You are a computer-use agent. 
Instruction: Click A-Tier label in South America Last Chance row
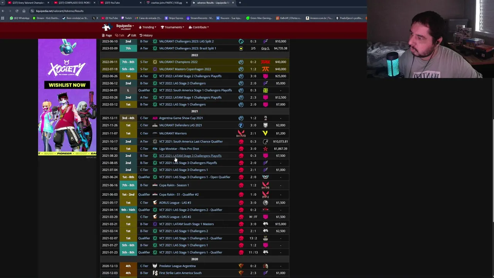pyautogui.click(x=144, y=142)
